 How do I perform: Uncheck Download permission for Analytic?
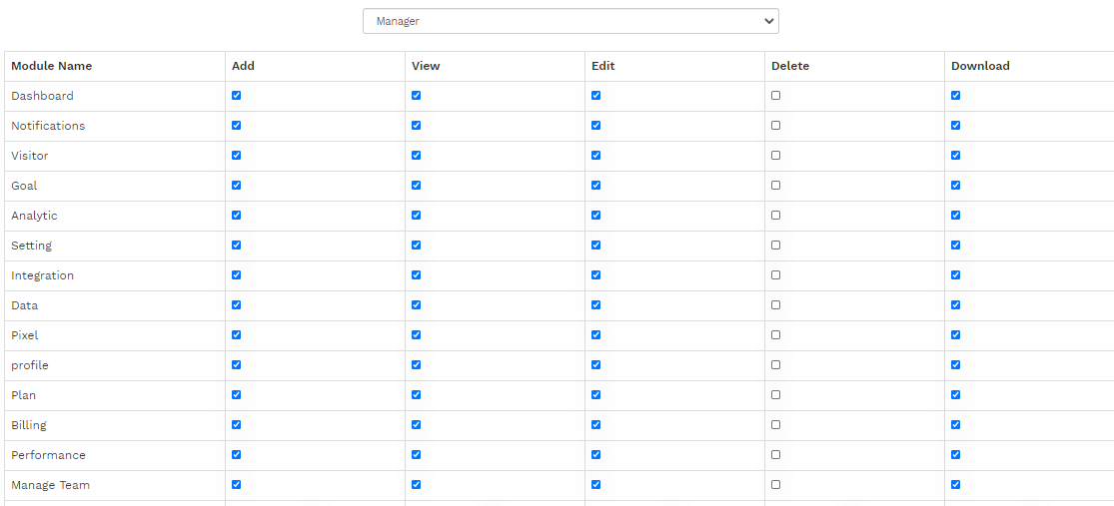tap(955, 215)
